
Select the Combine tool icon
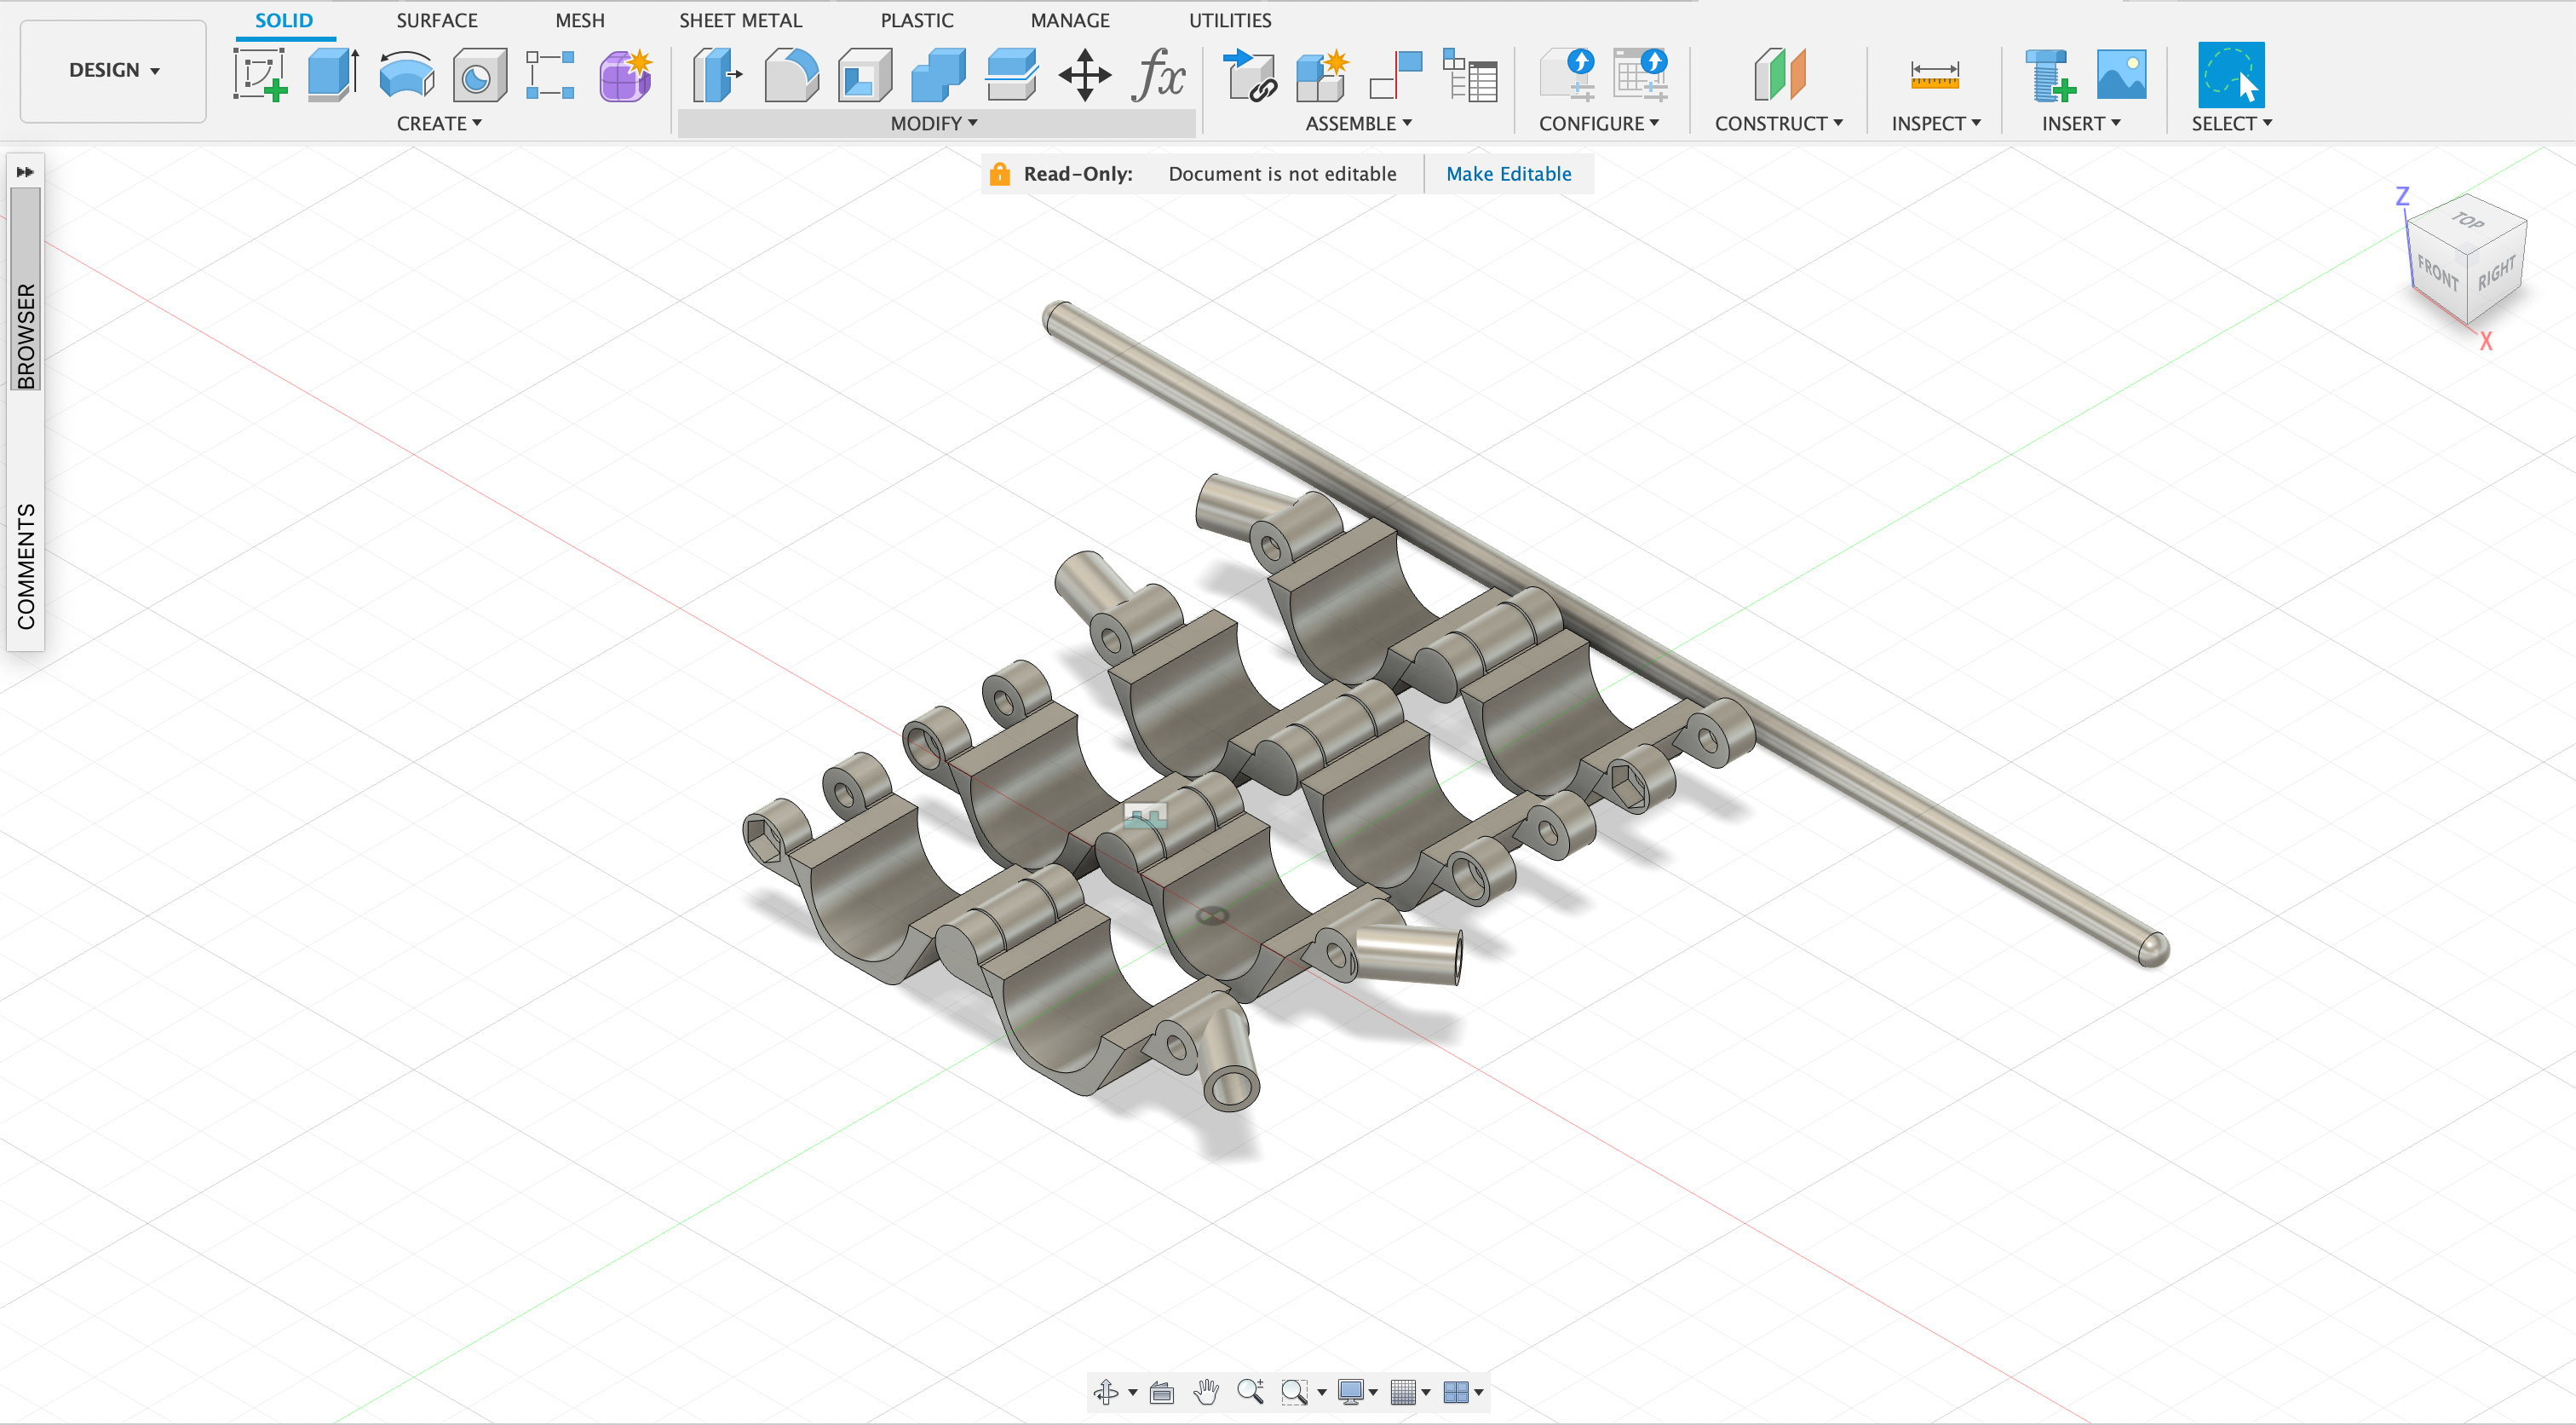coord(938,75)
